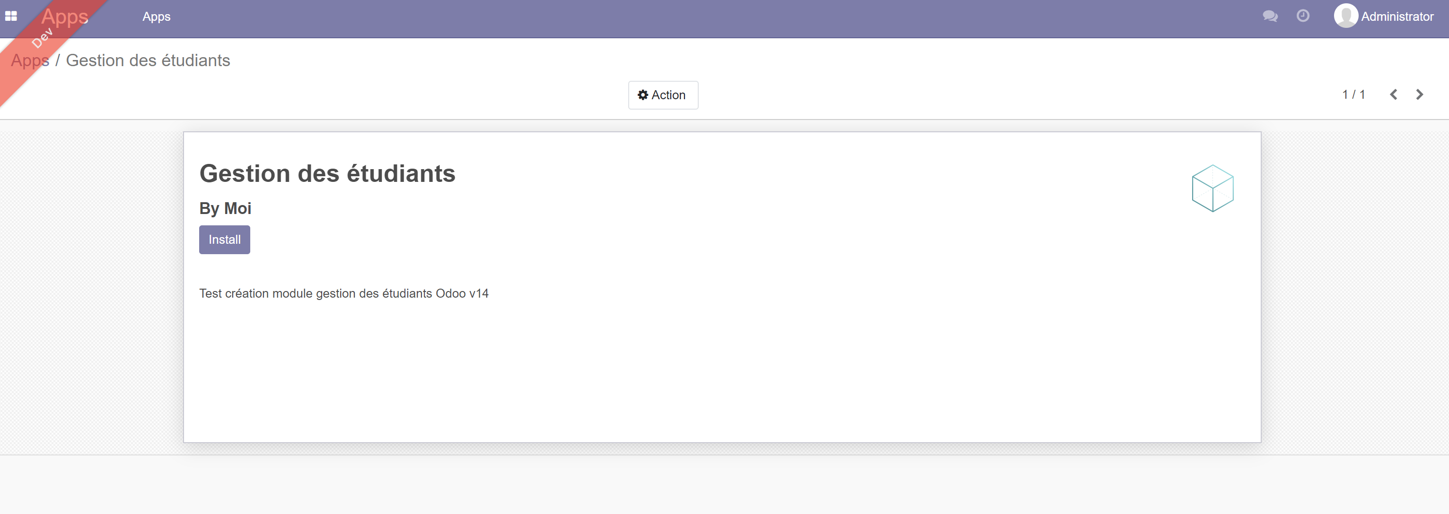
Task: Open the Activities clock icon
Action: click(1303, 16)
